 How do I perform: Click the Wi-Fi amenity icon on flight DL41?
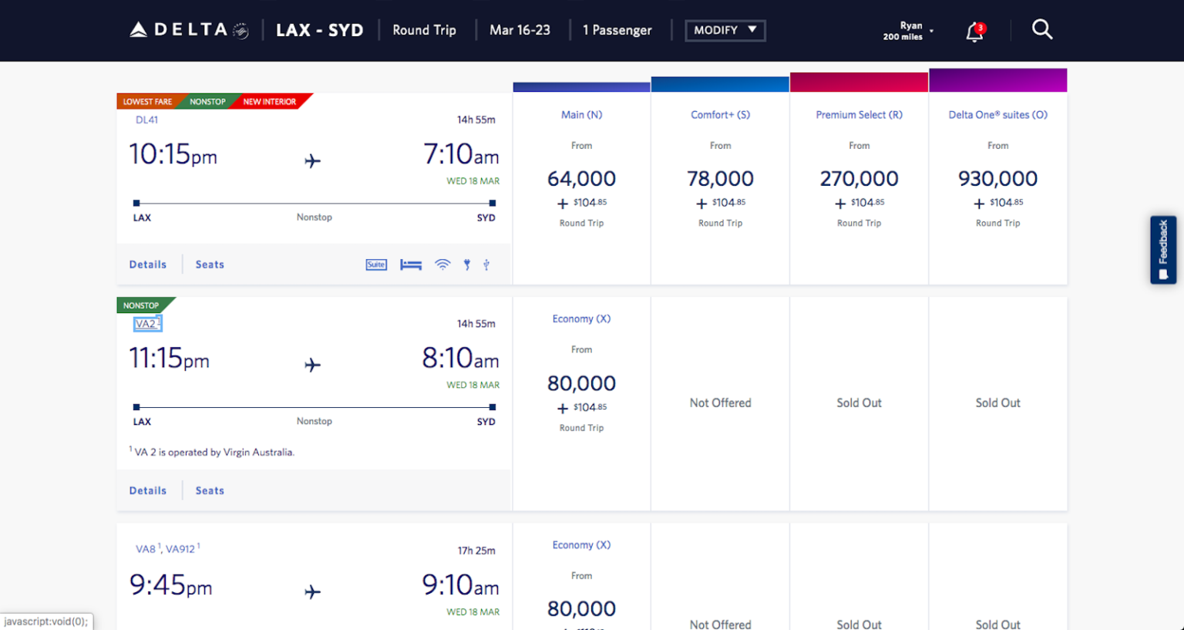click(442, 264)
